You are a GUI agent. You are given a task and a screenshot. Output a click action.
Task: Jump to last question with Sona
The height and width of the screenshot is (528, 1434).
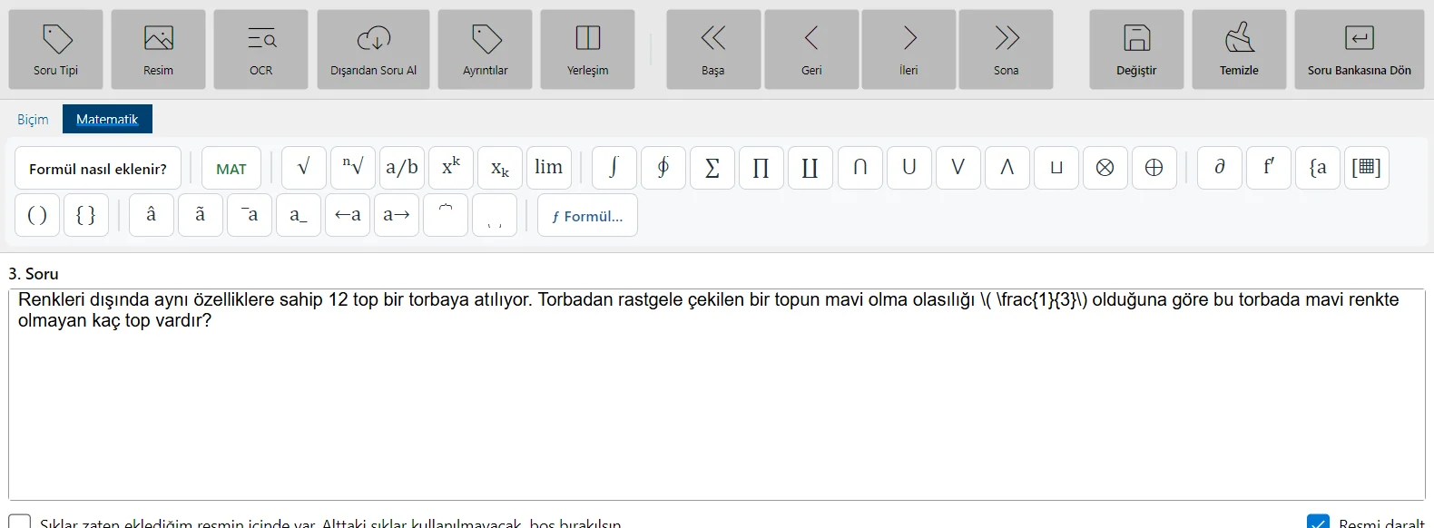click(1006, 50)
